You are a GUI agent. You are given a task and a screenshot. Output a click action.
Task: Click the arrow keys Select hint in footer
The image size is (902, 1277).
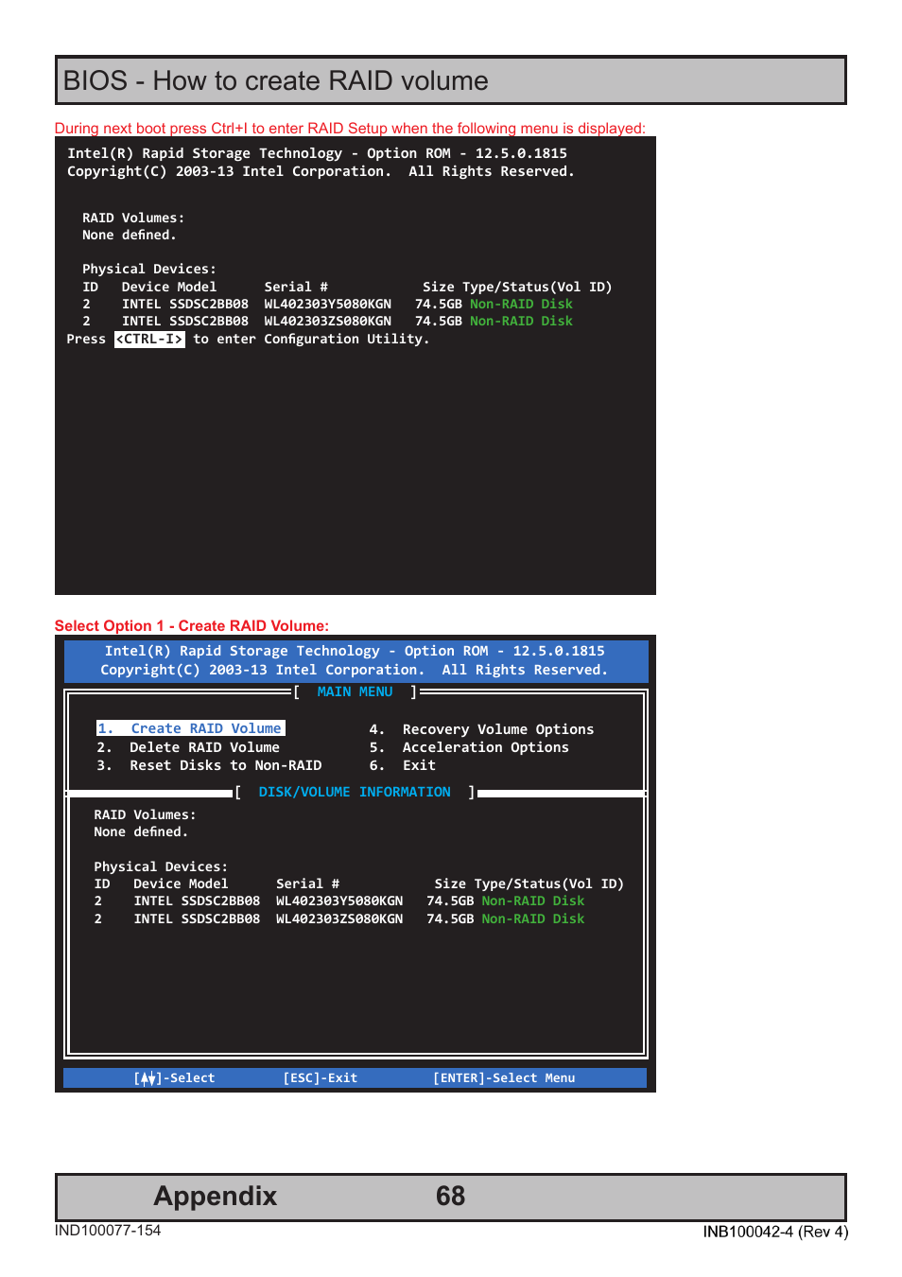(x=174, y=1077)
